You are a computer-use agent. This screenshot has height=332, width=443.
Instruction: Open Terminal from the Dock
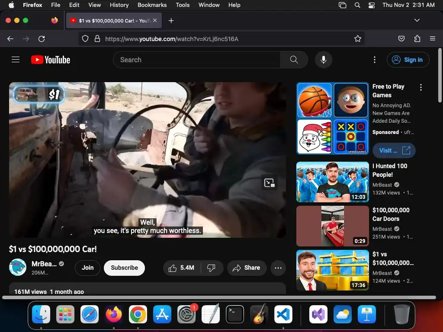pyautogui.click(x=235, y=314)
